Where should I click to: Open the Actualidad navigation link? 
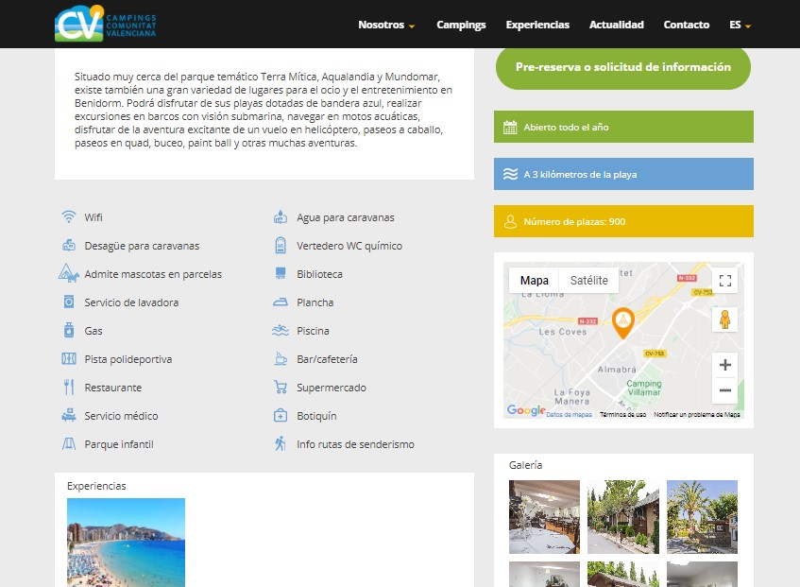(x=617, y=25)
